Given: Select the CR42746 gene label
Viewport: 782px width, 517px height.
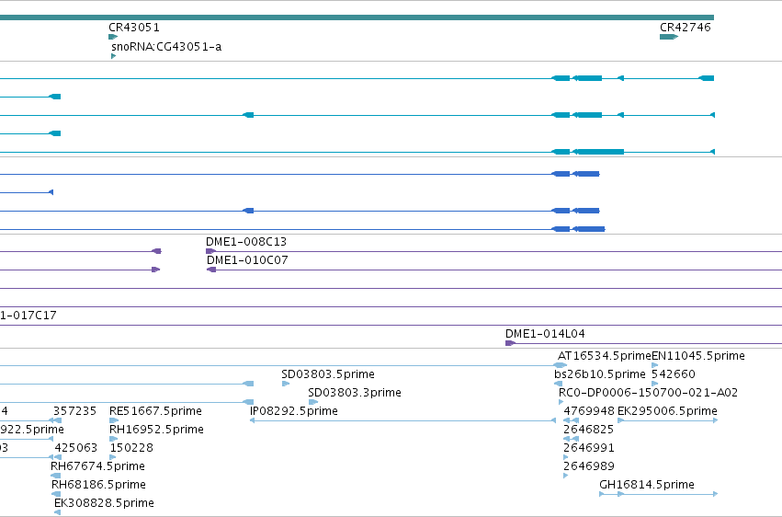Looking at the screenshot, I should [x=686, y=28].
